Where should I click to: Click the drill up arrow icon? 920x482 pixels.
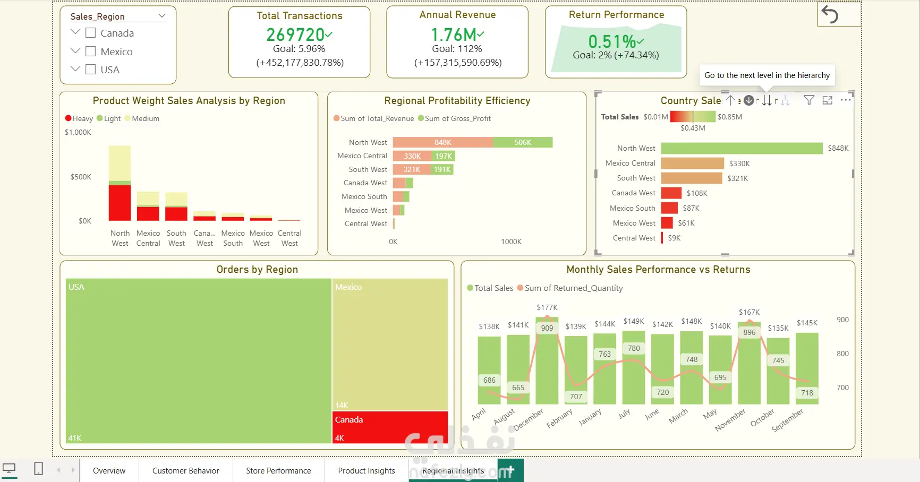(x=731, y=100)
